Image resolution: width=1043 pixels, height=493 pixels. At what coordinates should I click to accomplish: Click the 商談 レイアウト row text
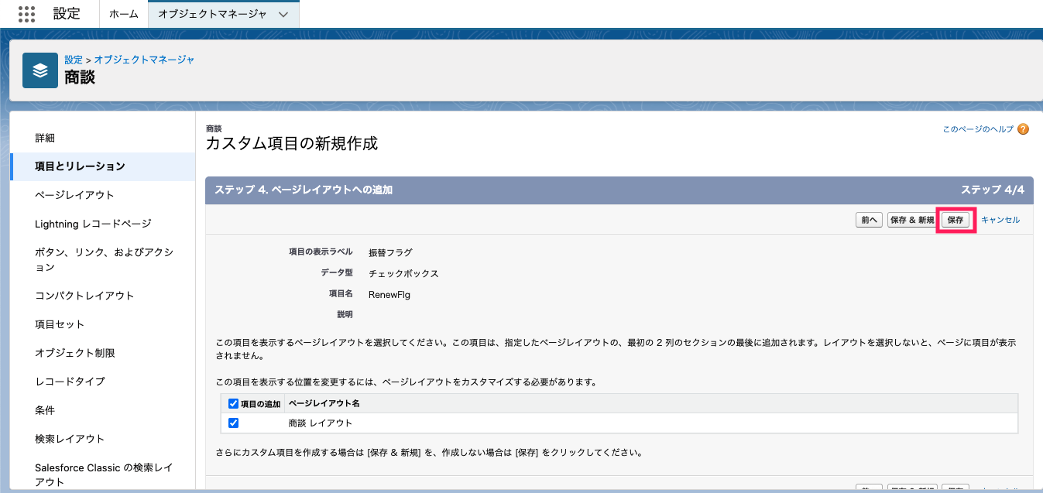click(321, 423)
